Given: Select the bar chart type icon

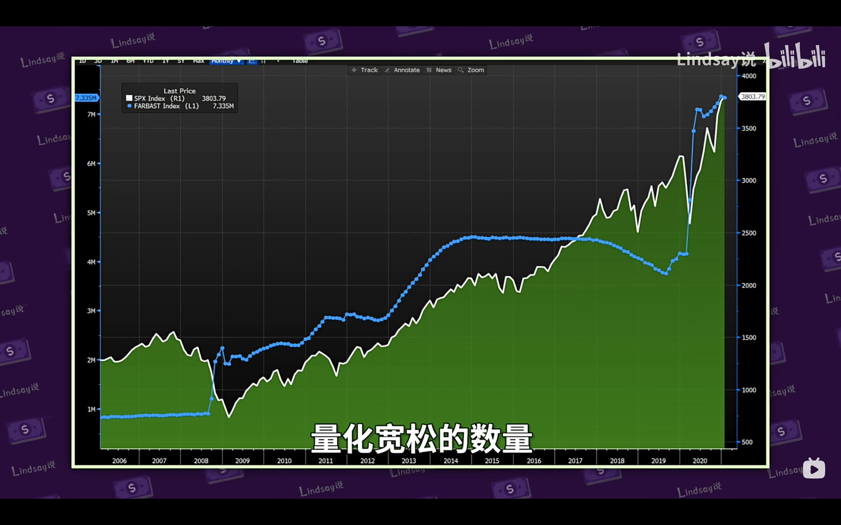Looking at the screenshot, I should [x=263, y=61].
